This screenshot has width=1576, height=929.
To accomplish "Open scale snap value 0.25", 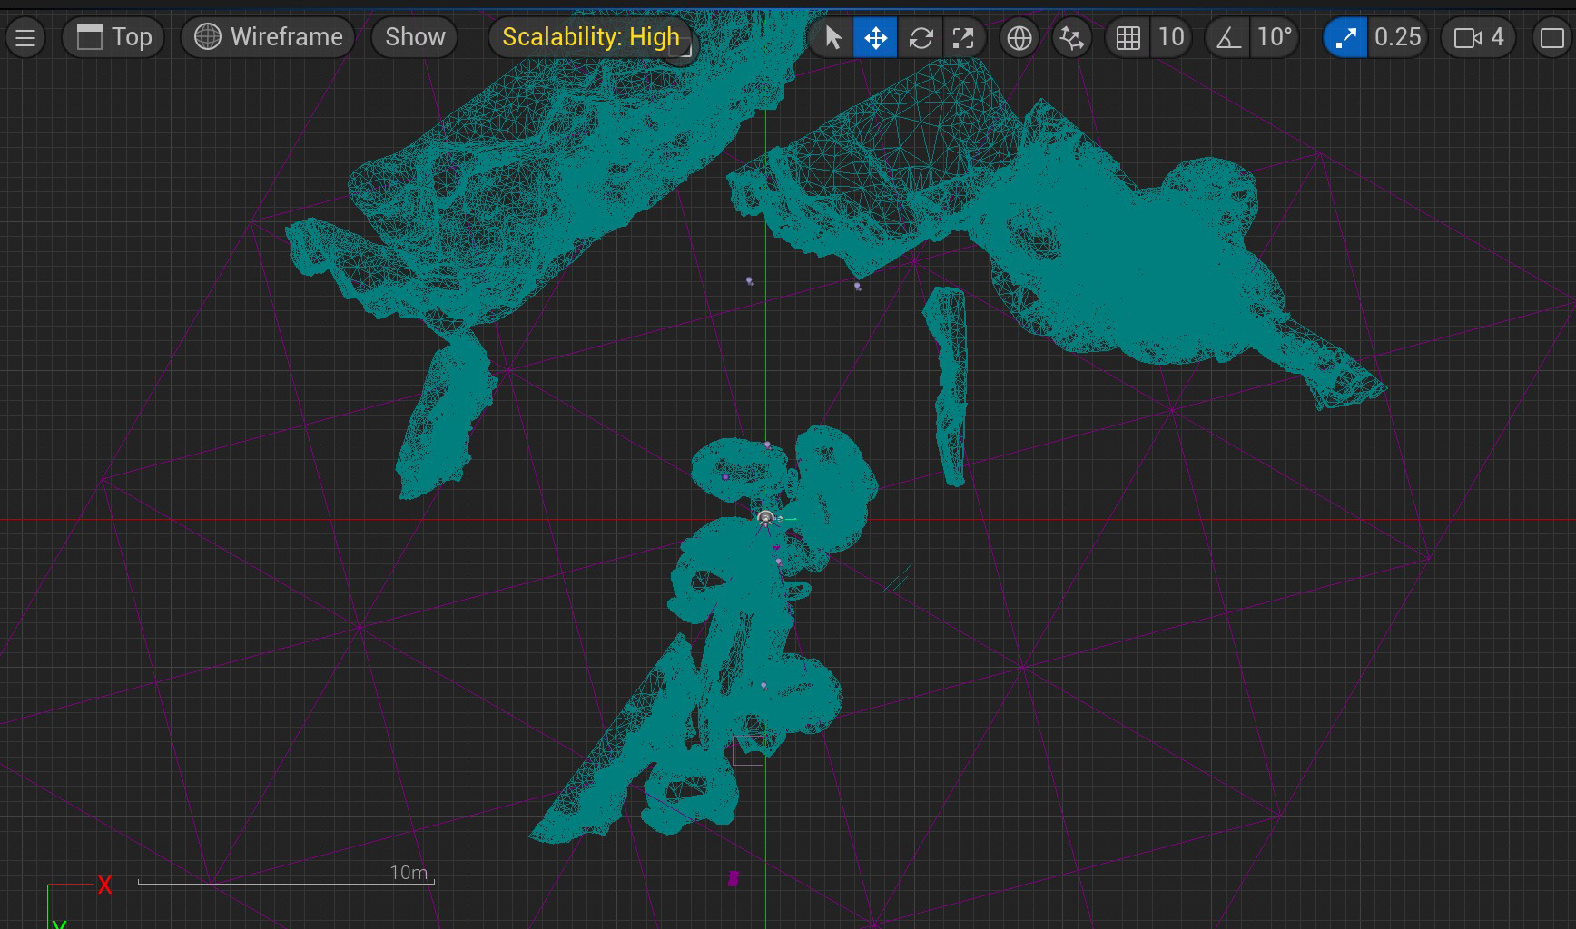I will [1397, 37].
